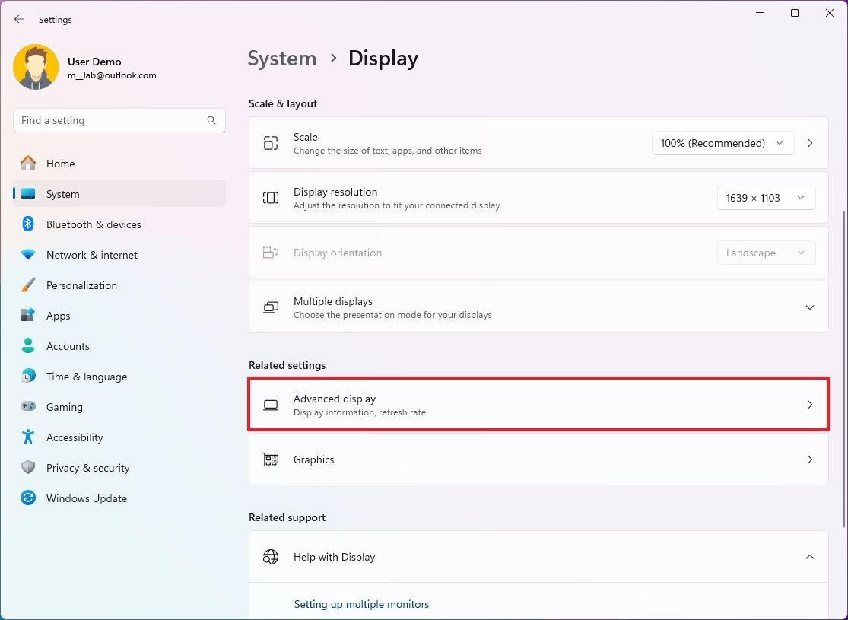This screenshot has height=620, width=848.
Task: Open the Scale percentage dropdown
Action: 721,143
